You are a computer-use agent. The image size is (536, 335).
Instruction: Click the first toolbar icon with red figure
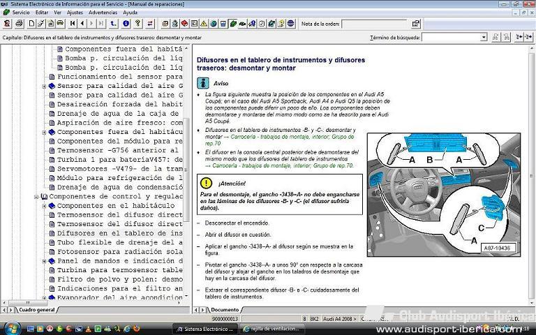[x=7, y=24]
